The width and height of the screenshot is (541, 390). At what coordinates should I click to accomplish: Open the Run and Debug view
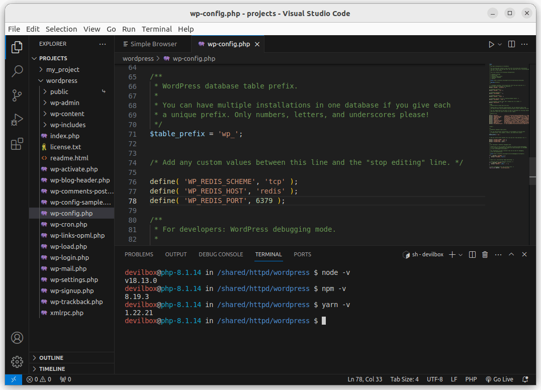coord(17,120)
